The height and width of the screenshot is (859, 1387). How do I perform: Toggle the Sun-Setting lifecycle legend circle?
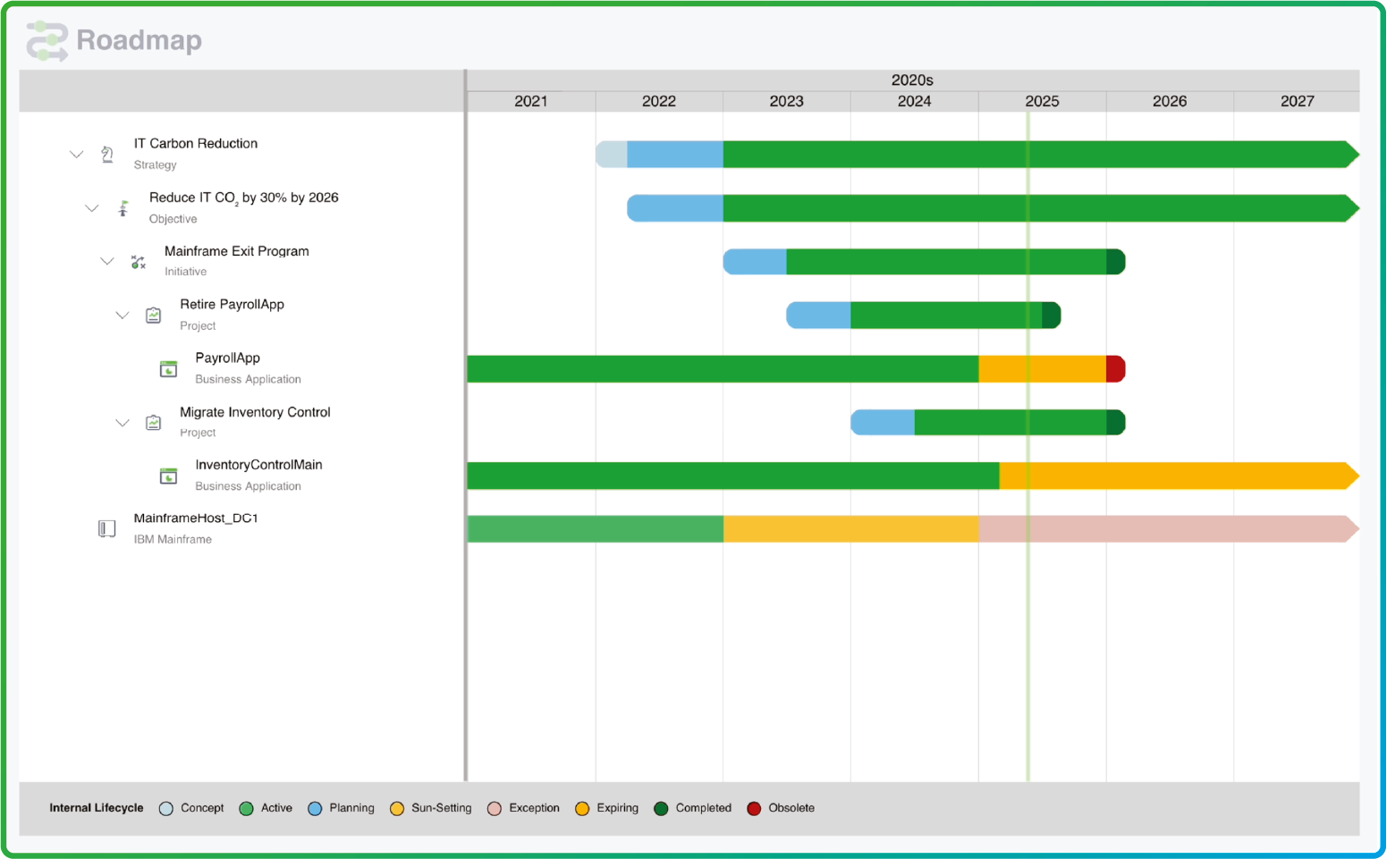(397, 809)
